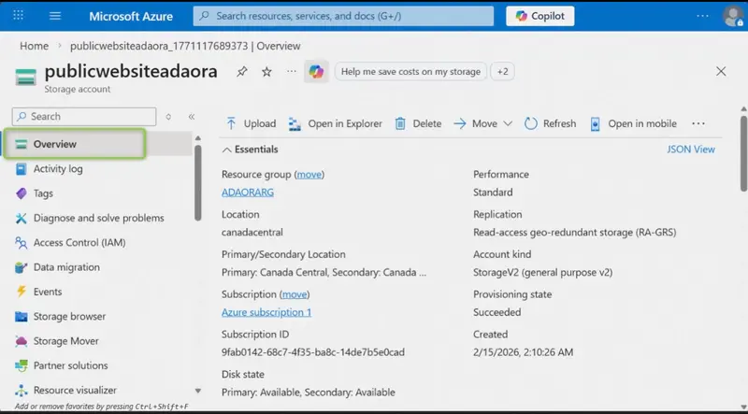Open Events menu item

(48, 292)
